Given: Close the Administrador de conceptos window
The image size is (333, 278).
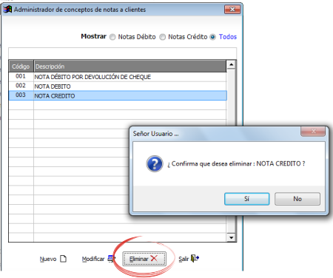Looking at the screenshot, I should click(232, 10).
